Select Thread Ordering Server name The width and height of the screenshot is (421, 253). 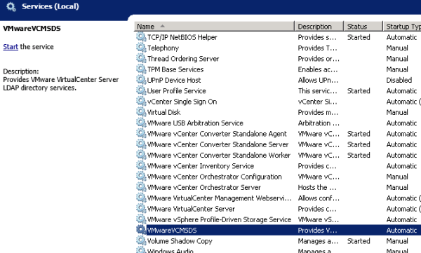[183, 59]
